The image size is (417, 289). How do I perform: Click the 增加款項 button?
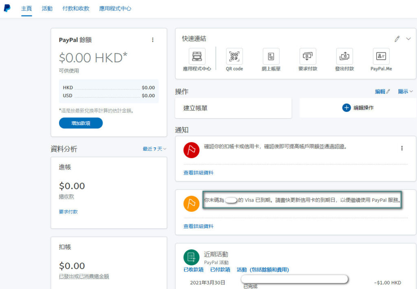81,123
